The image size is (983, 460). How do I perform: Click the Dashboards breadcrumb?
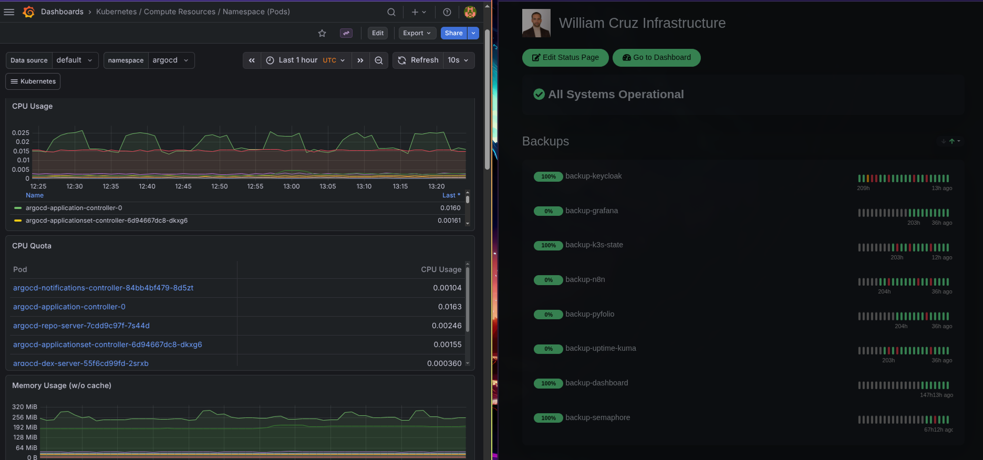[62, 12]
